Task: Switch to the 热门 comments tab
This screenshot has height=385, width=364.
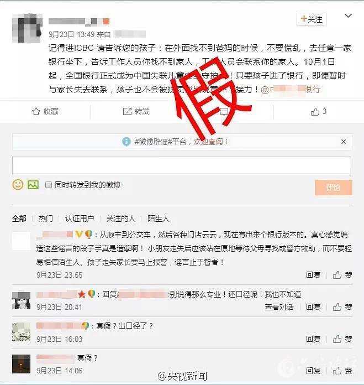Action: pos(46,218)
